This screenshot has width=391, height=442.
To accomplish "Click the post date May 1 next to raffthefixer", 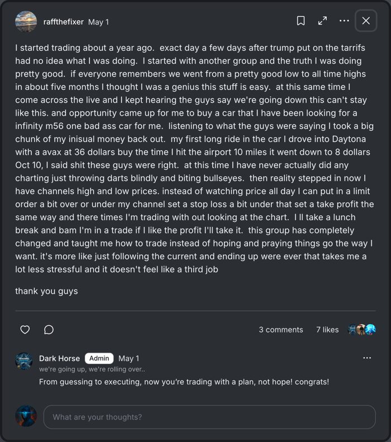I will coord(98,22).
